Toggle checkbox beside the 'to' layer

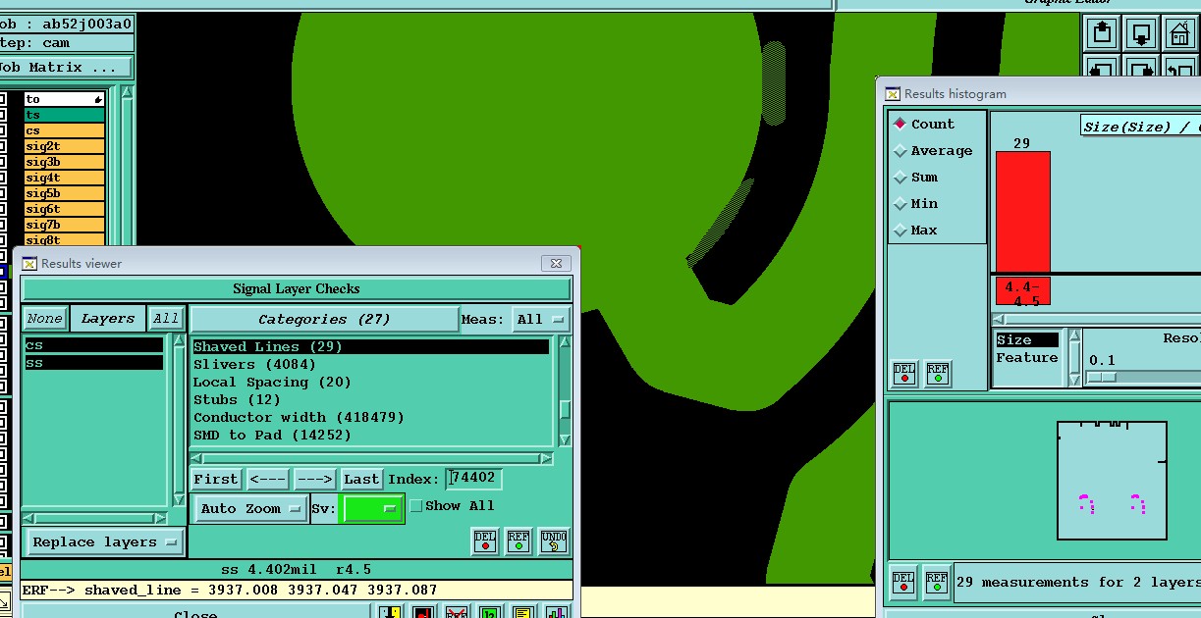tap(3, 99)
